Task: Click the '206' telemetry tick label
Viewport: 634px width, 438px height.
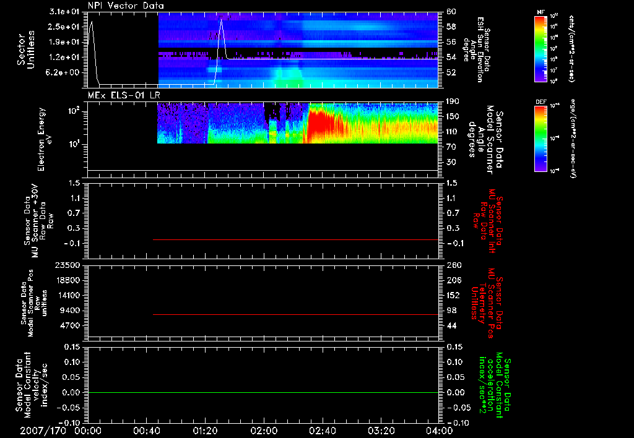Action: pyautogui.click(x=454, y=280)
